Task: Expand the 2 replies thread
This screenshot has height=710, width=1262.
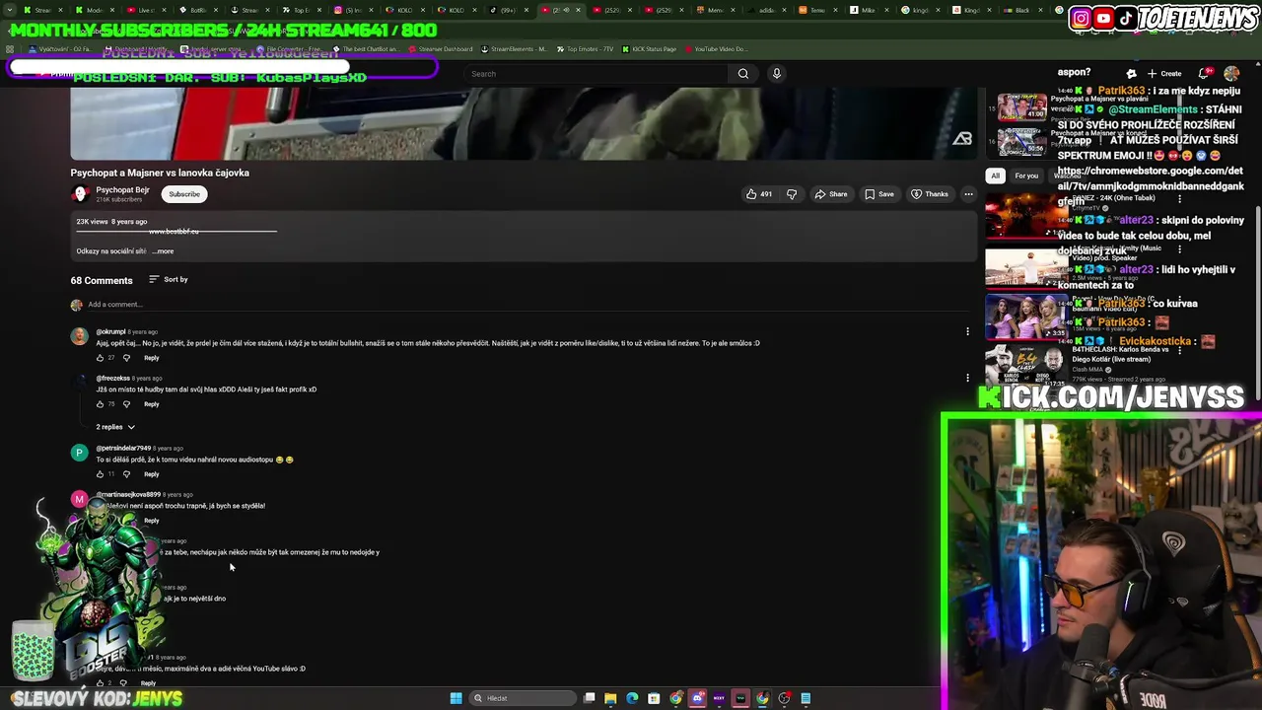Action: point(115,427)
